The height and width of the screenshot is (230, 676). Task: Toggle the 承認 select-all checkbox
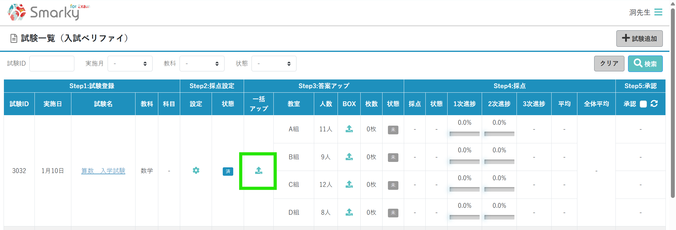[x=643, y=104]
